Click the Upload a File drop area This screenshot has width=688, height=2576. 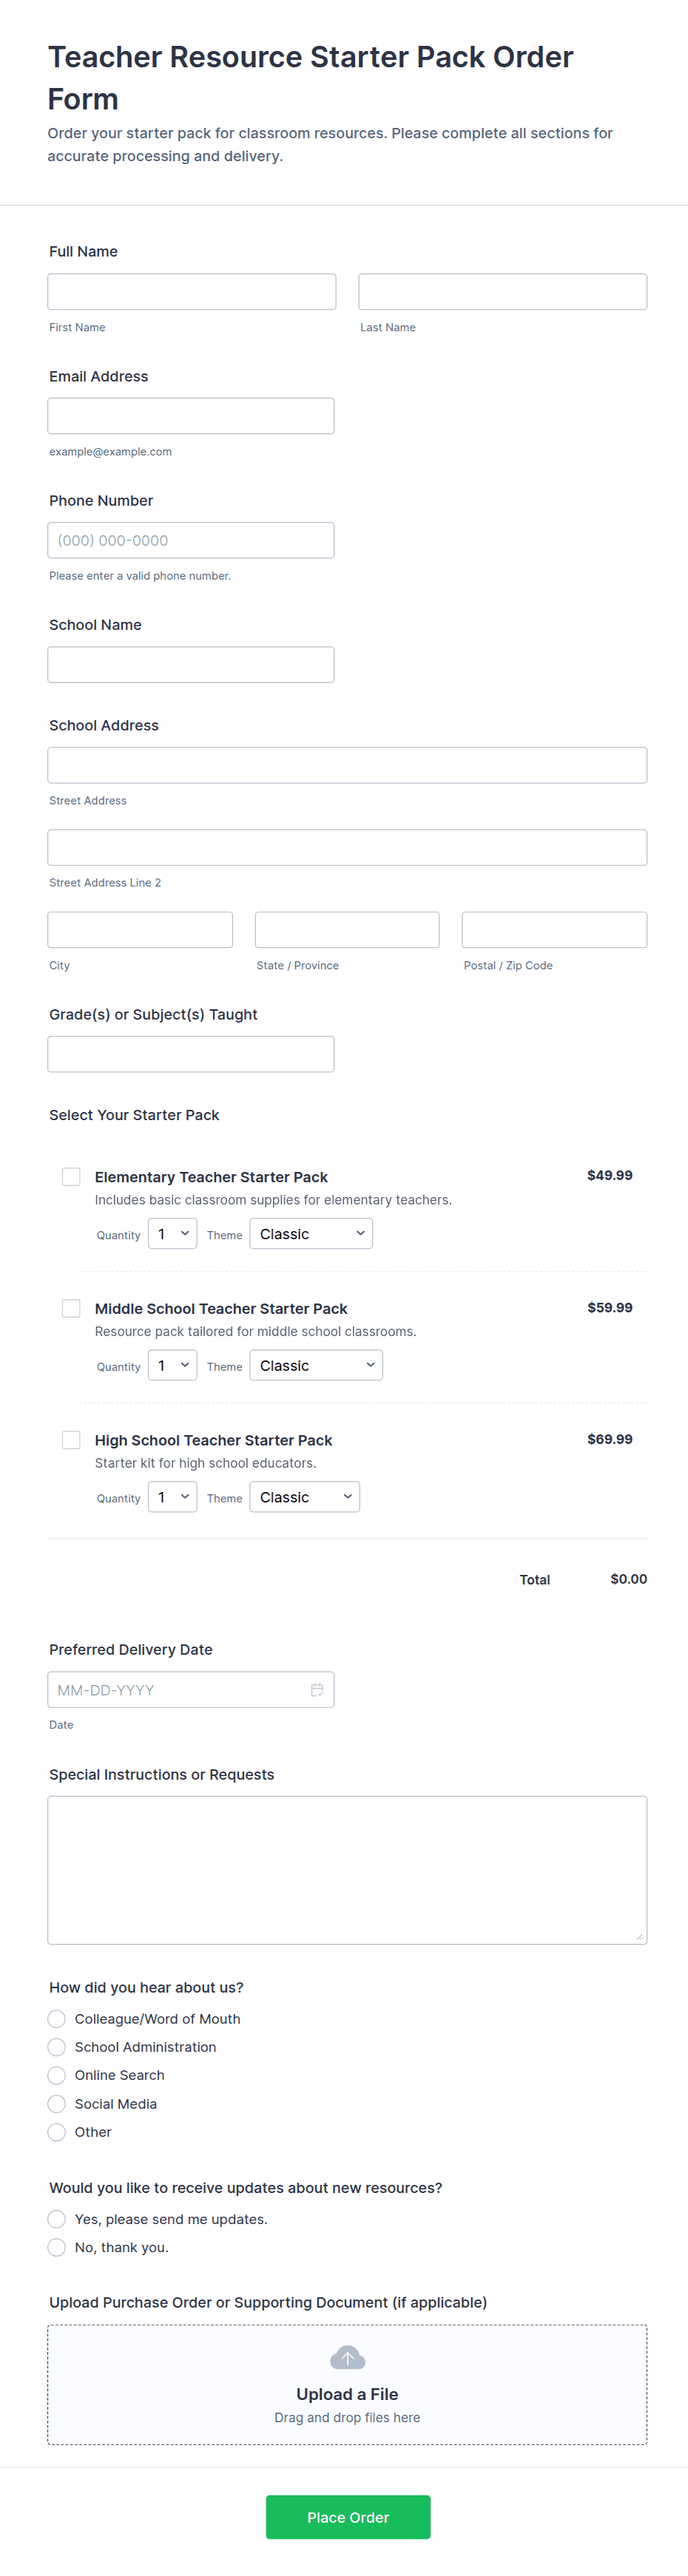click(x=347, y=2385)
